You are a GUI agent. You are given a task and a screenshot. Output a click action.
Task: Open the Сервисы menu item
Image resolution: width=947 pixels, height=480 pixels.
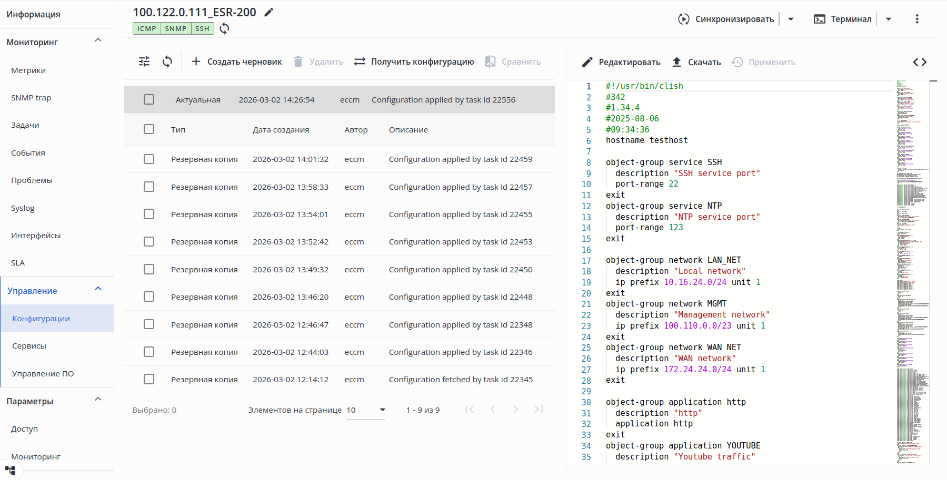point(29,346)
